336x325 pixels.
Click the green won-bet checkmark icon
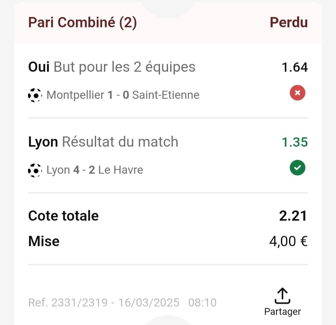click(297, 168)
